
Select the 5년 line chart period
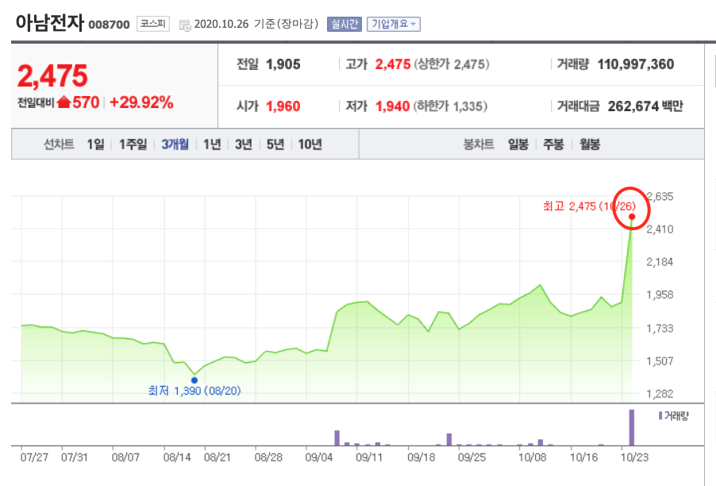click(275, 145)
